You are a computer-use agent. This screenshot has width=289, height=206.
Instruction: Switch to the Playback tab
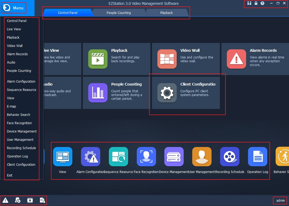(166, 13)
